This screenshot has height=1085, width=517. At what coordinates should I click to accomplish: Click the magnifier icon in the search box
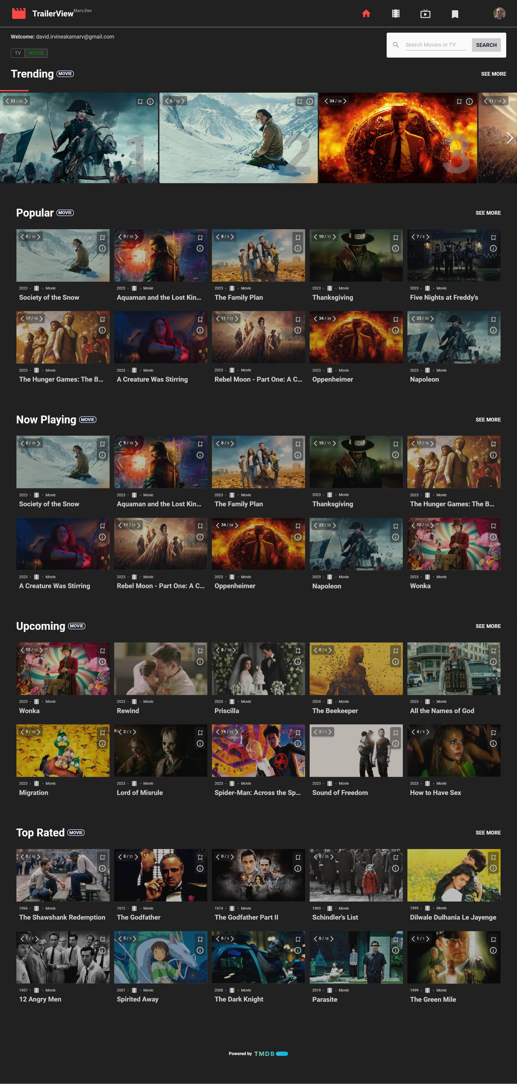(x=396, y=45)
